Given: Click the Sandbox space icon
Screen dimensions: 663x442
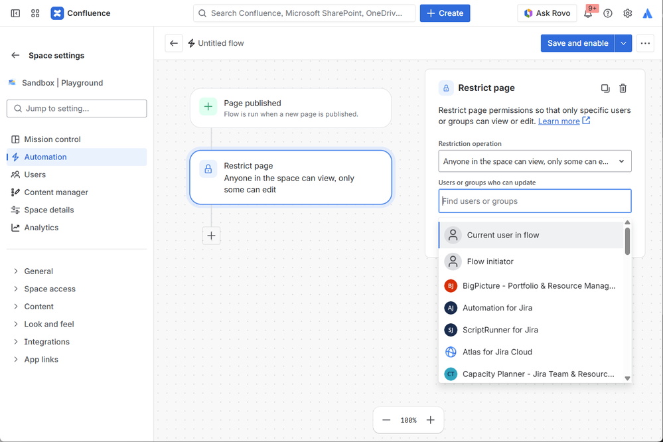Looking at the screenshot, I should click(12, 82).
